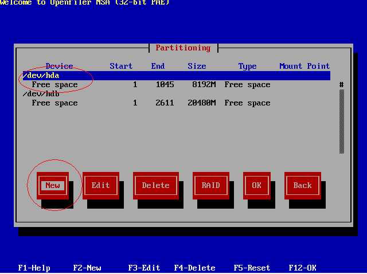The width and height of the screenshot is (367, 274).
Task: Click the F3-Edit hint
Action: (144, 268)
